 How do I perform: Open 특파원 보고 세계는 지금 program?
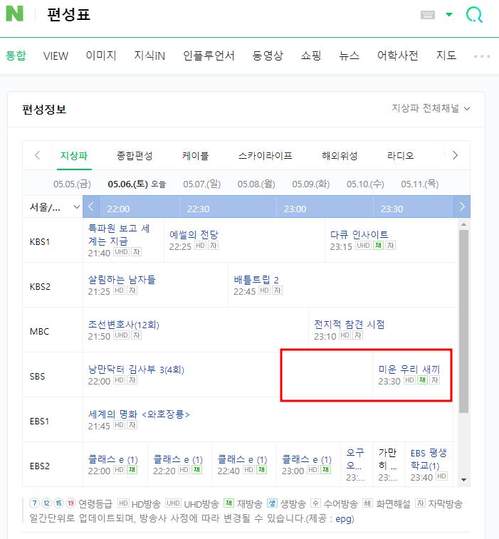[x=119, y=234]
